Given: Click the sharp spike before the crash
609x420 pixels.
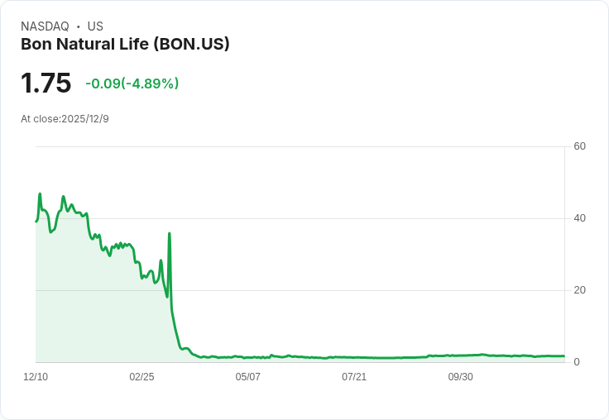Looking at the screenshot, I should point(170,234).
